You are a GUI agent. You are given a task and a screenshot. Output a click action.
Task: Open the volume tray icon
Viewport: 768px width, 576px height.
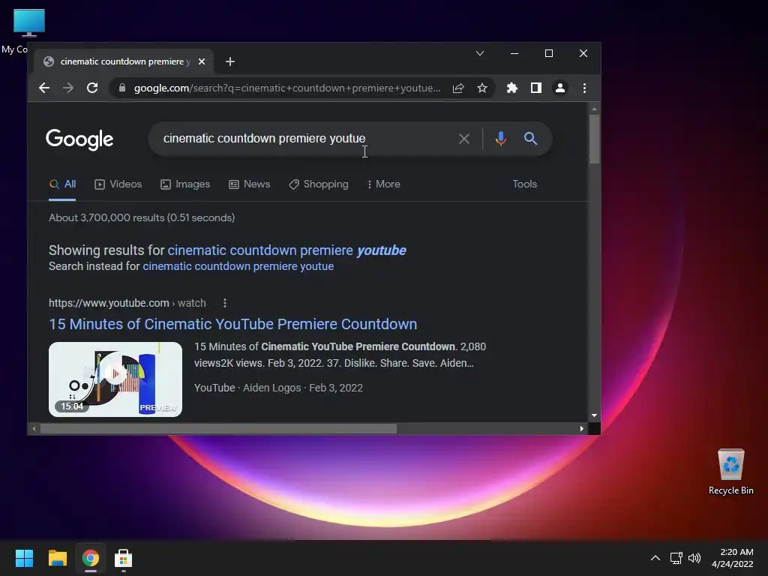[694, 558]
